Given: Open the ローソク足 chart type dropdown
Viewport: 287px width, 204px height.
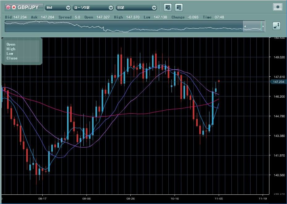Looking at the screenshot, I should pos(93,7).
